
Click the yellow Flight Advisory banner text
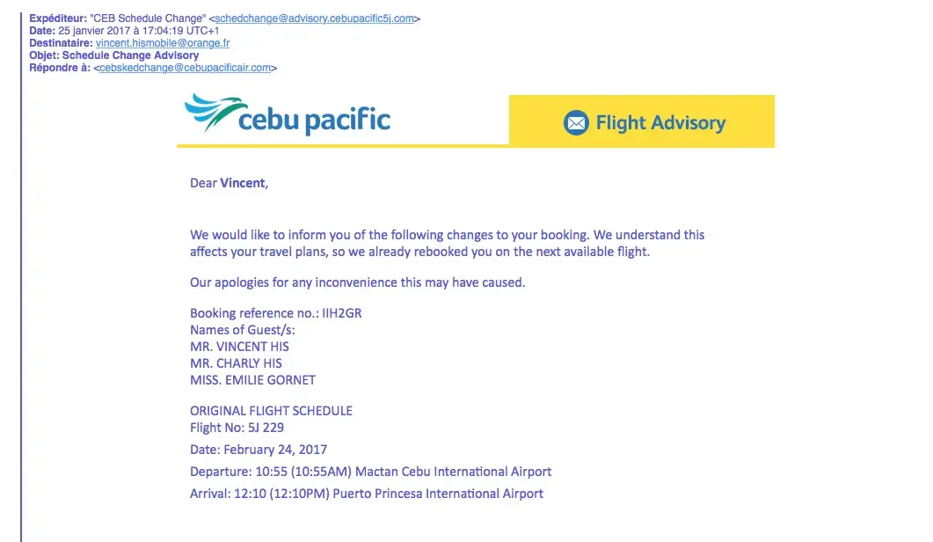(660, 123)
